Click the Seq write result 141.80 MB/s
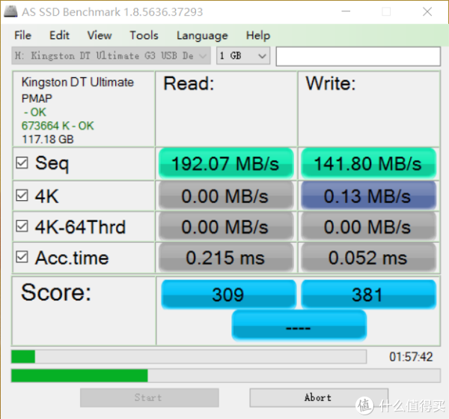Screen dimensions: 449x419 click(368, 163)
